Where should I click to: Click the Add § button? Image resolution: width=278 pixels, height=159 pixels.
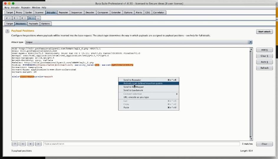click(264, 50)
